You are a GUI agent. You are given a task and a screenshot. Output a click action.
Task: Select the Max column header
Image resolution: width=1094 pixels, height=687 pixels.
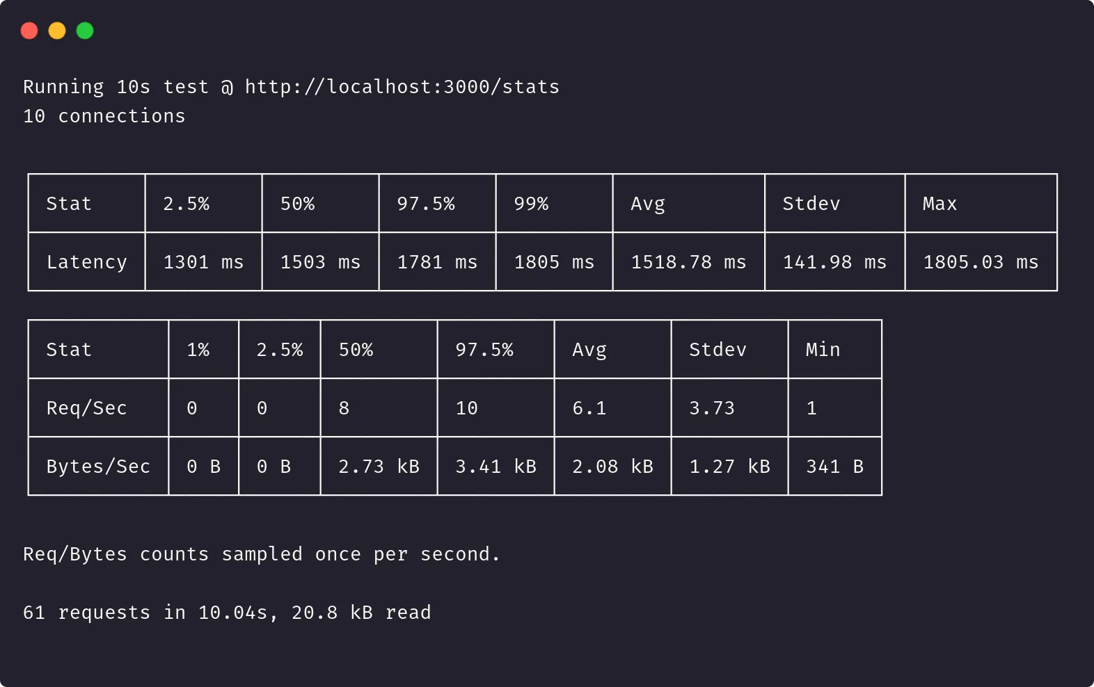click(x=940, y=204)
